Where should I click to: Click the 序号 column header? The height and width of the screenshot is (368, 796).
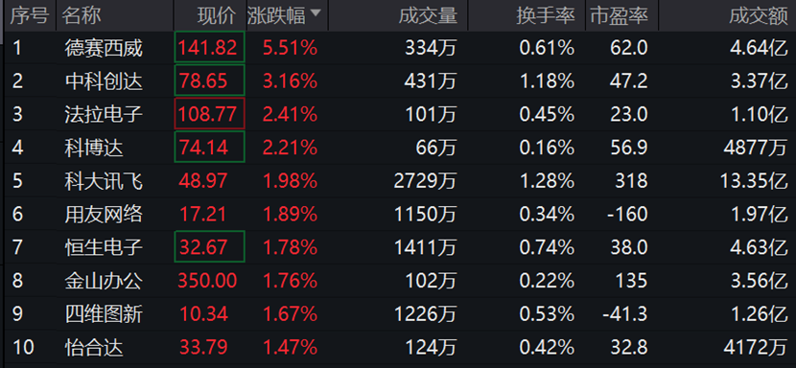pos(30,15)
